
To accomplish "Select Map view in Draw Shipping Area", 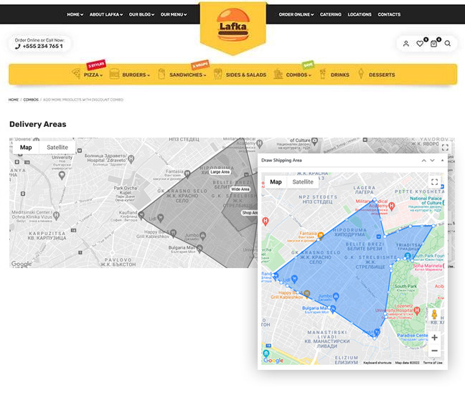I will coord(276,182).
